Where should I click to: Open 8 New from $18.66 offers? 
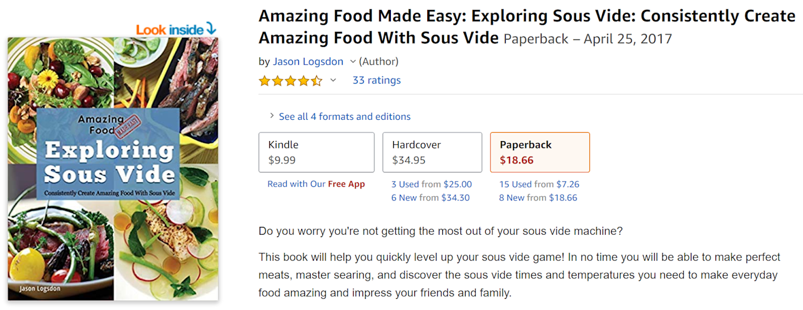tap(538, 197)
